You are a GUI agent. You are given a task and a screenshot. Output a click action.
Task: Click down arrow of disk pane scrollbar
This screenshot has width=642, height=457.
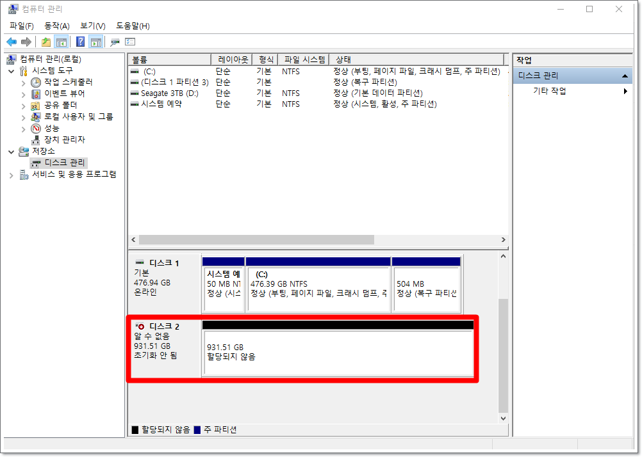point(503,418)
